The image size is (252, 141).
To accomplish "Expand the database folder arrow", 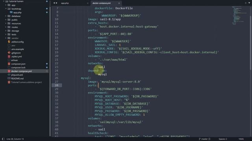I will click(x=6, y=16).
